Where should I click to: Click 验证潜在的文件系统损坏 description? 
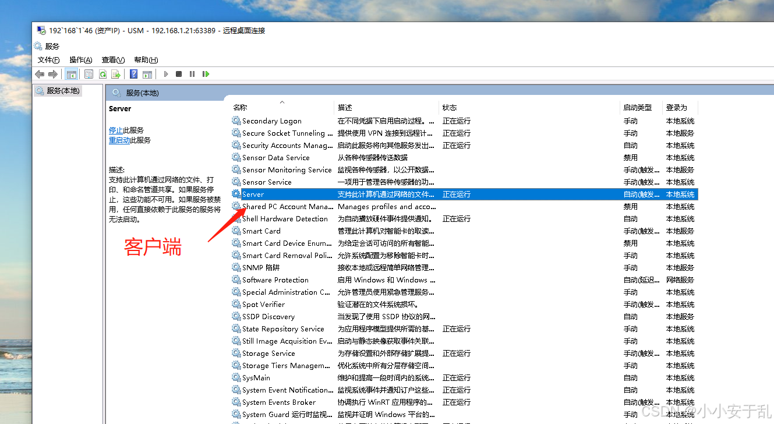point(378,304)
